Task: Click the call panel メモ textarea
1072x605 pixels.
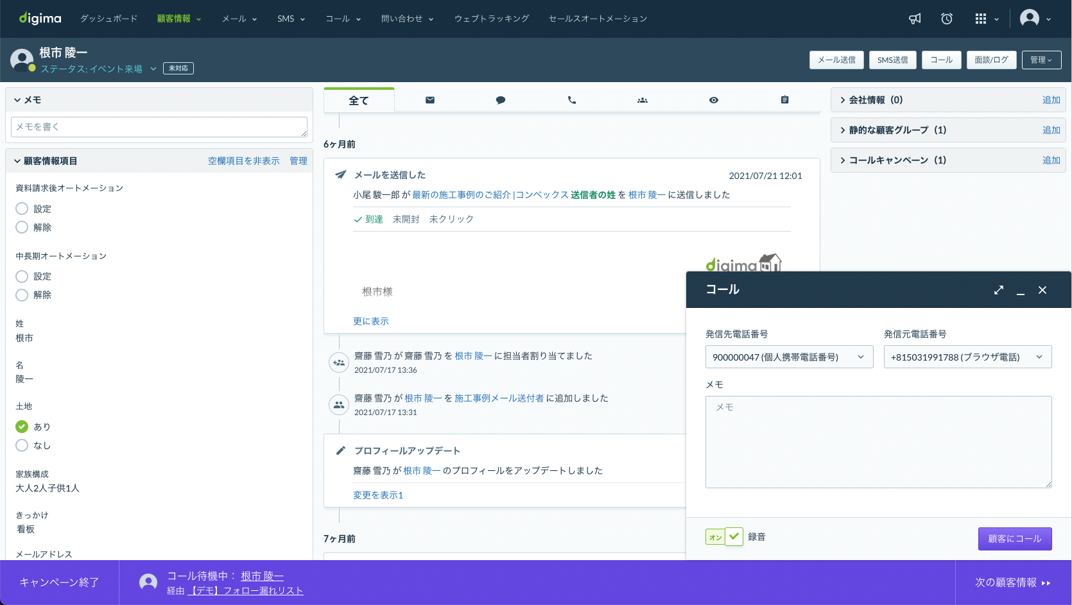Action: click(879, 442)
